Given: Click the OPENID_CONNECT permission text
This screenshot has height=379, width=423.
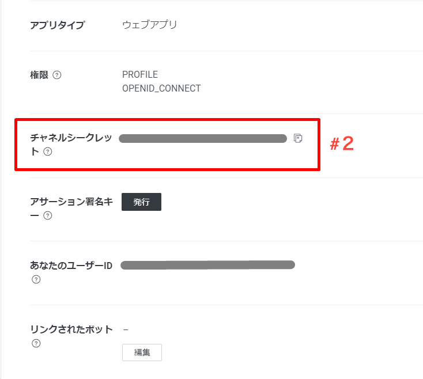Looking at the screenshot, I should pyautogui.click(x=161, y=89).
